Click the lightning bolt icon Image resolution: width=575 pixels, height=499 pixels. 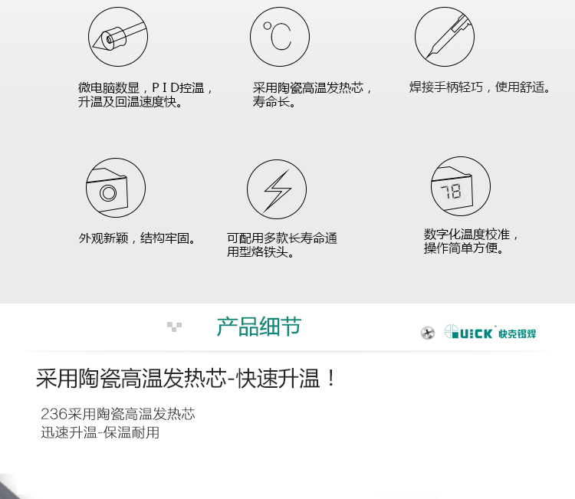[x=277, y=189]
